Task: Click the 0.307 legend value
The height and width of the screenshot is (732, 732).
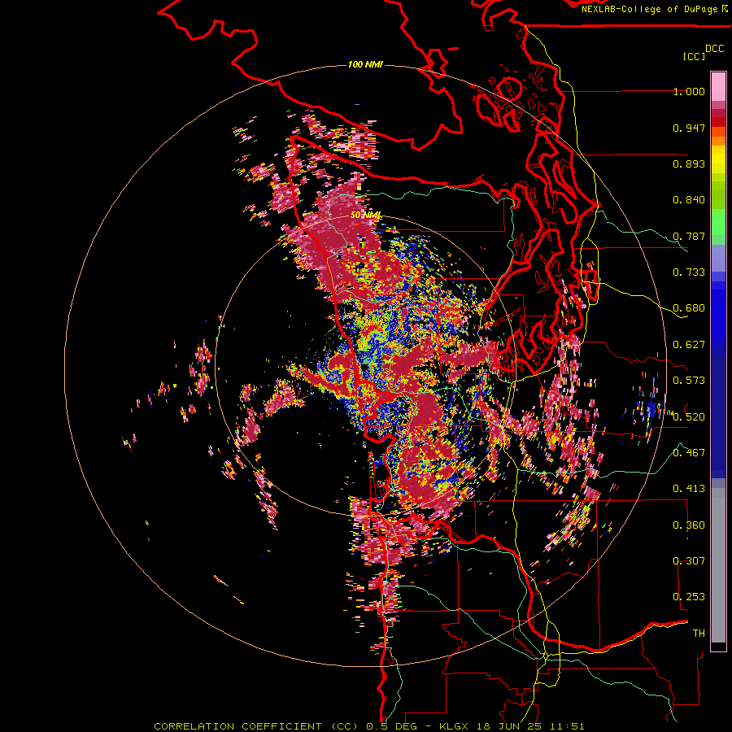Action: (x=689, y=561)
